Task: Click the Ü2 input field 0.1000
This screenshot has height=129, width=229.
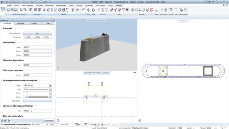Action: click(x=37, y=111)
